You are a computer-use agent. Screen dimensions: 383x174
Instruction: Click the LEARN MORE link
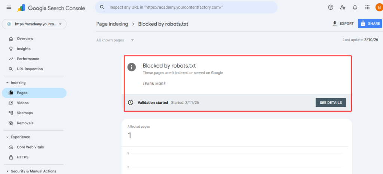click(154, 84)
